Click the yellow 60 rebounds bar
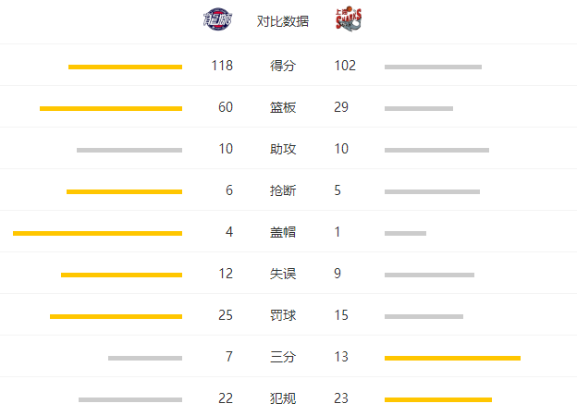Screen dimensions: 577x416 coord(111,108)
